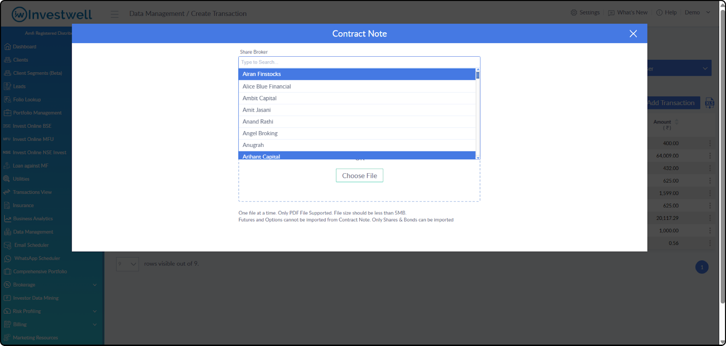The height and width of the screenshot is (346, 726).
Task: Select Airan Finstocks broker
Action: click(357, 74)
